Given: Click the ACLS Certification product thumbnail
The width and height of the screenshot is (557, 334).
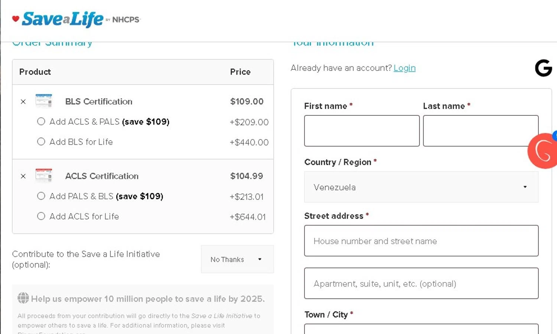Looking at the screenshot, I should pos(44,176).
